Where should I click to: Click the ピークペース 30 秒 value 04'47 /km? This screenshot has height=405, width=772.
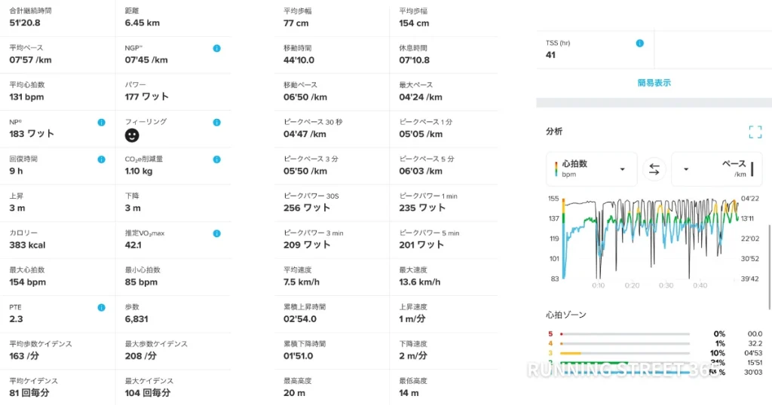click(305, 134)
